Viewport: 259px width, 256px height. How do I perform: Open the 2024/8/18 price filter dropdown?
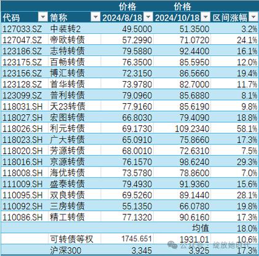coord(148,17)
